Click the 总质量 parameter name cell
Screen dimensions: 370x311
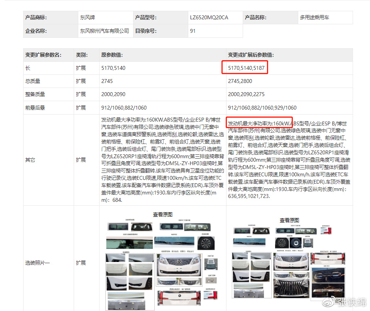click(x=49, y=81)
